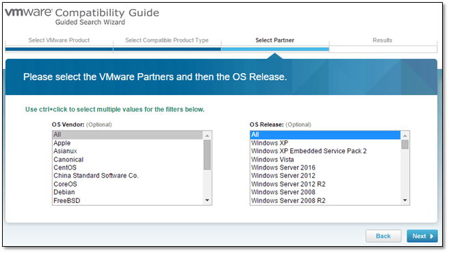This screenshot has height=253, width=449.
Task: Select Windows Server 2012 R2
Action: [325, 184]
